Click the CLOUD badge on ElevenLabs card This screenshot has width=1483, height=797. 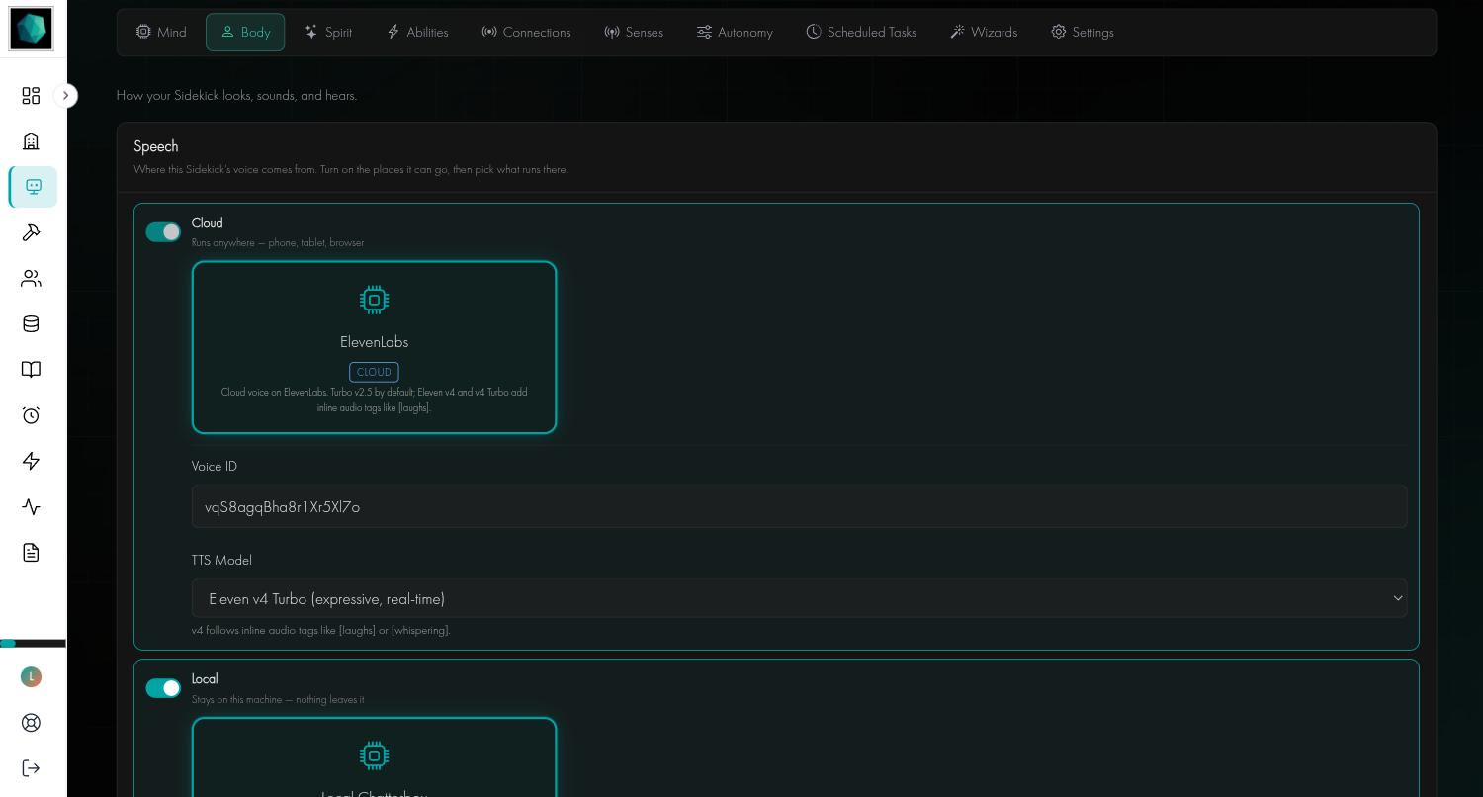(374, 372)
